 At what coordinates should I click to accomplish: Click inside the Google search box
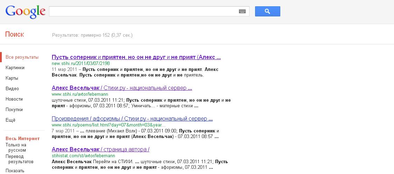143,12
